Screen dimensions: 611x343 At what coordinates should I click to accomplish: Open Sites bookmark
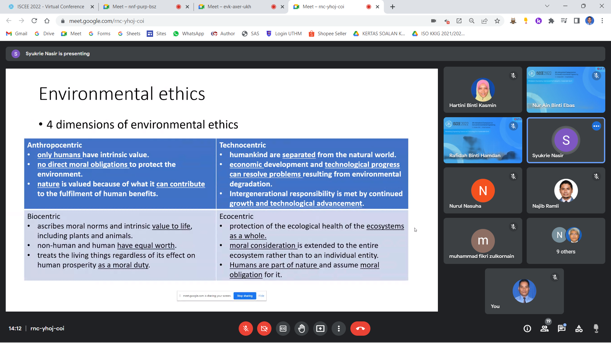pyautogui.click(x=157, y=34)
